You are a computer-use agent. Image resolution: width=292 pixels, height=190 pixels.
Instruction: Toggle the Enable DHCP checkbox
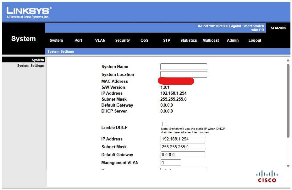164,124
